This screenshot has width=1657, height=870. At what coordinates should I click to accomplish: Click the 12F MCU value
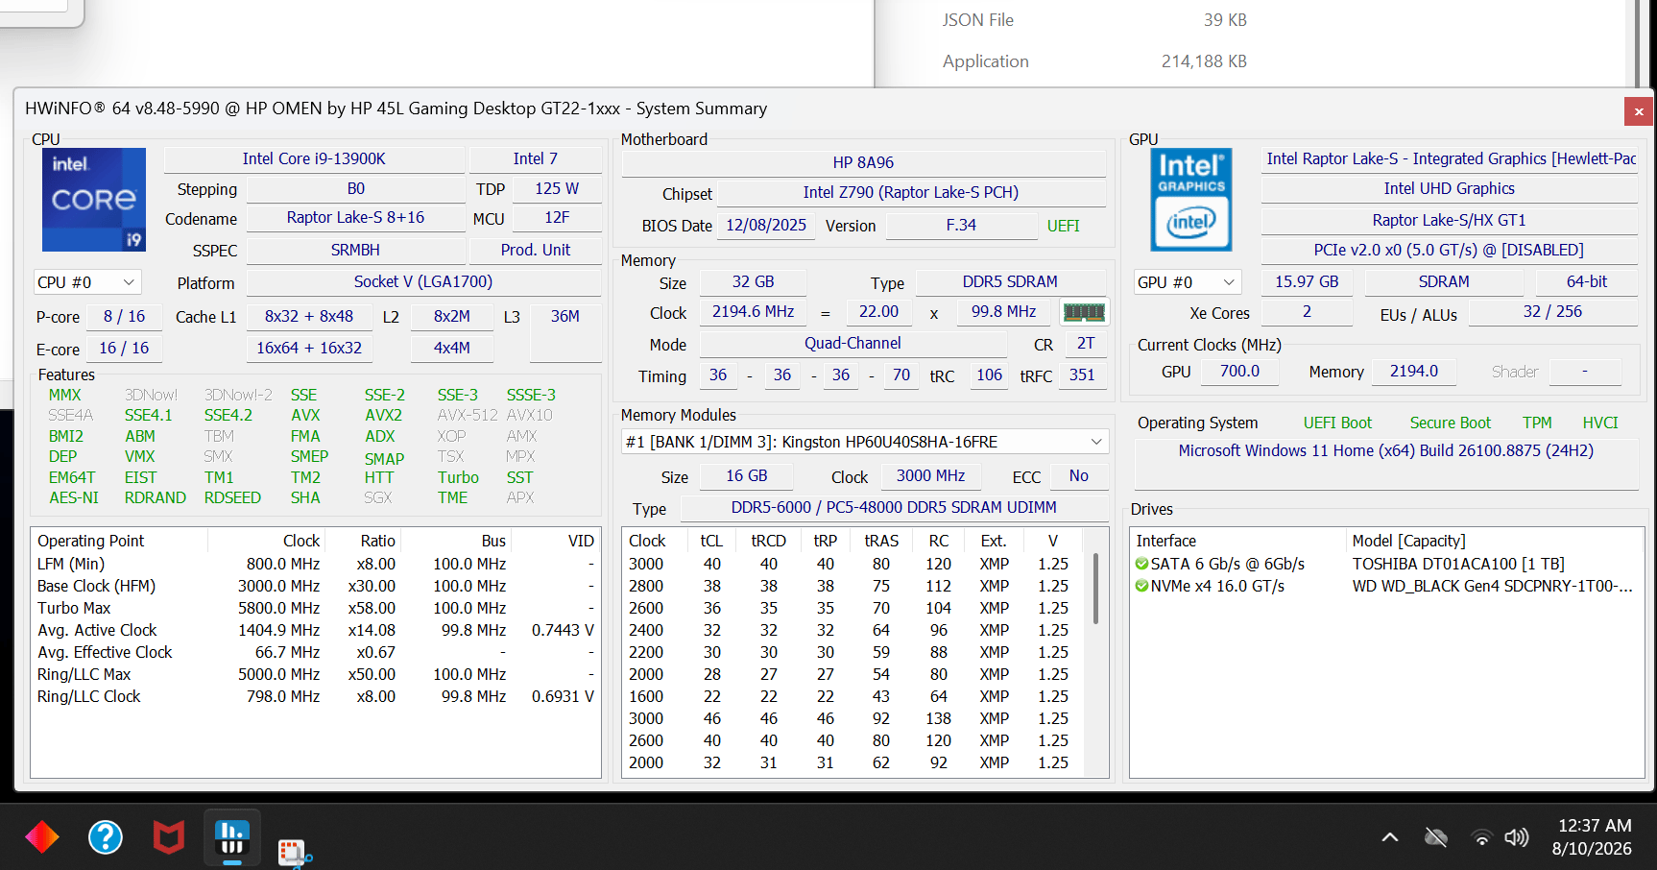(557, 218)
